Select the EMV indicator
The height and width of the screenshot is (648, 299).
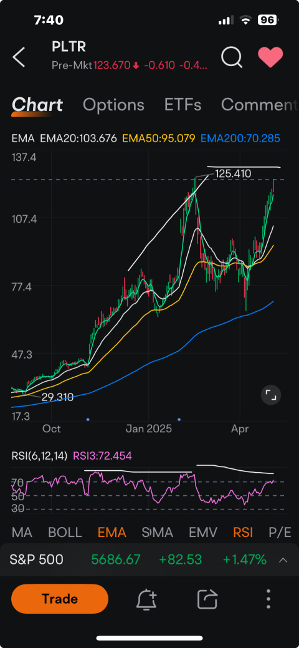tap(203, 532)
